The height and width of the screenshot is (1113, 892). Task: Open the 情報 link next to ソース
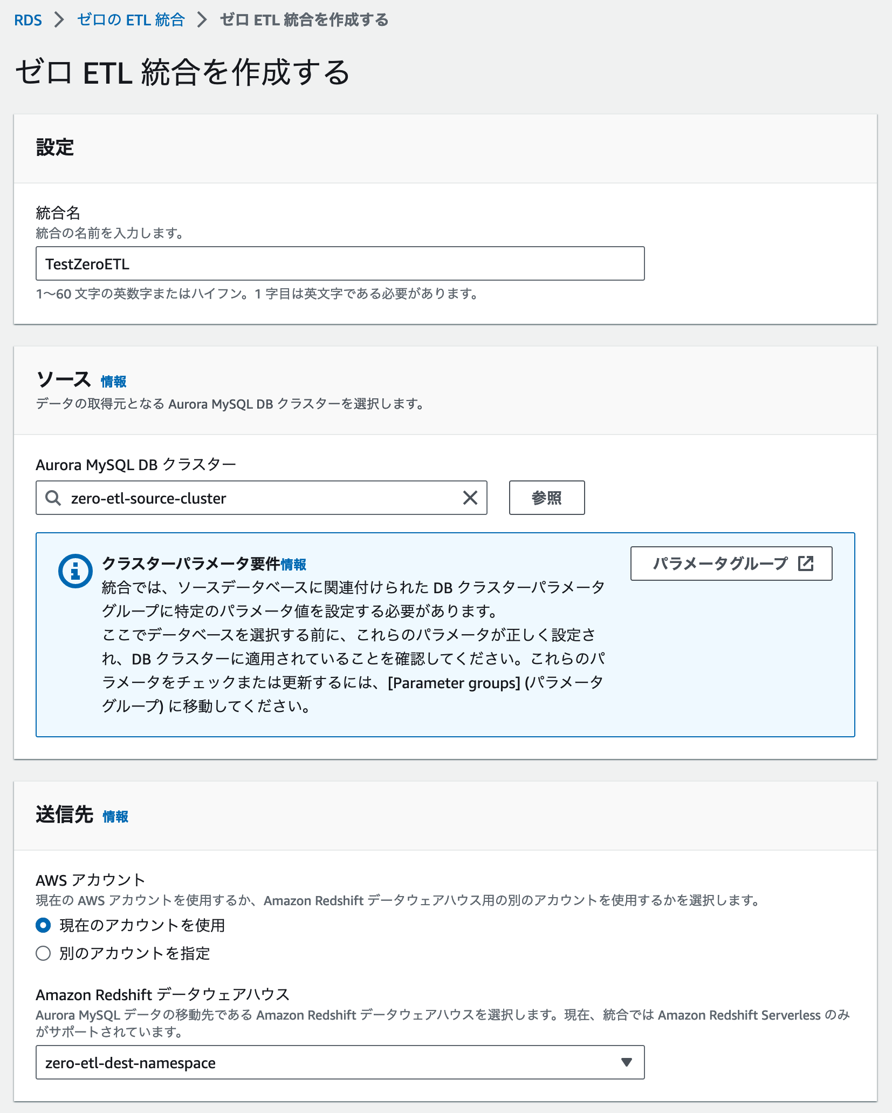113,382
